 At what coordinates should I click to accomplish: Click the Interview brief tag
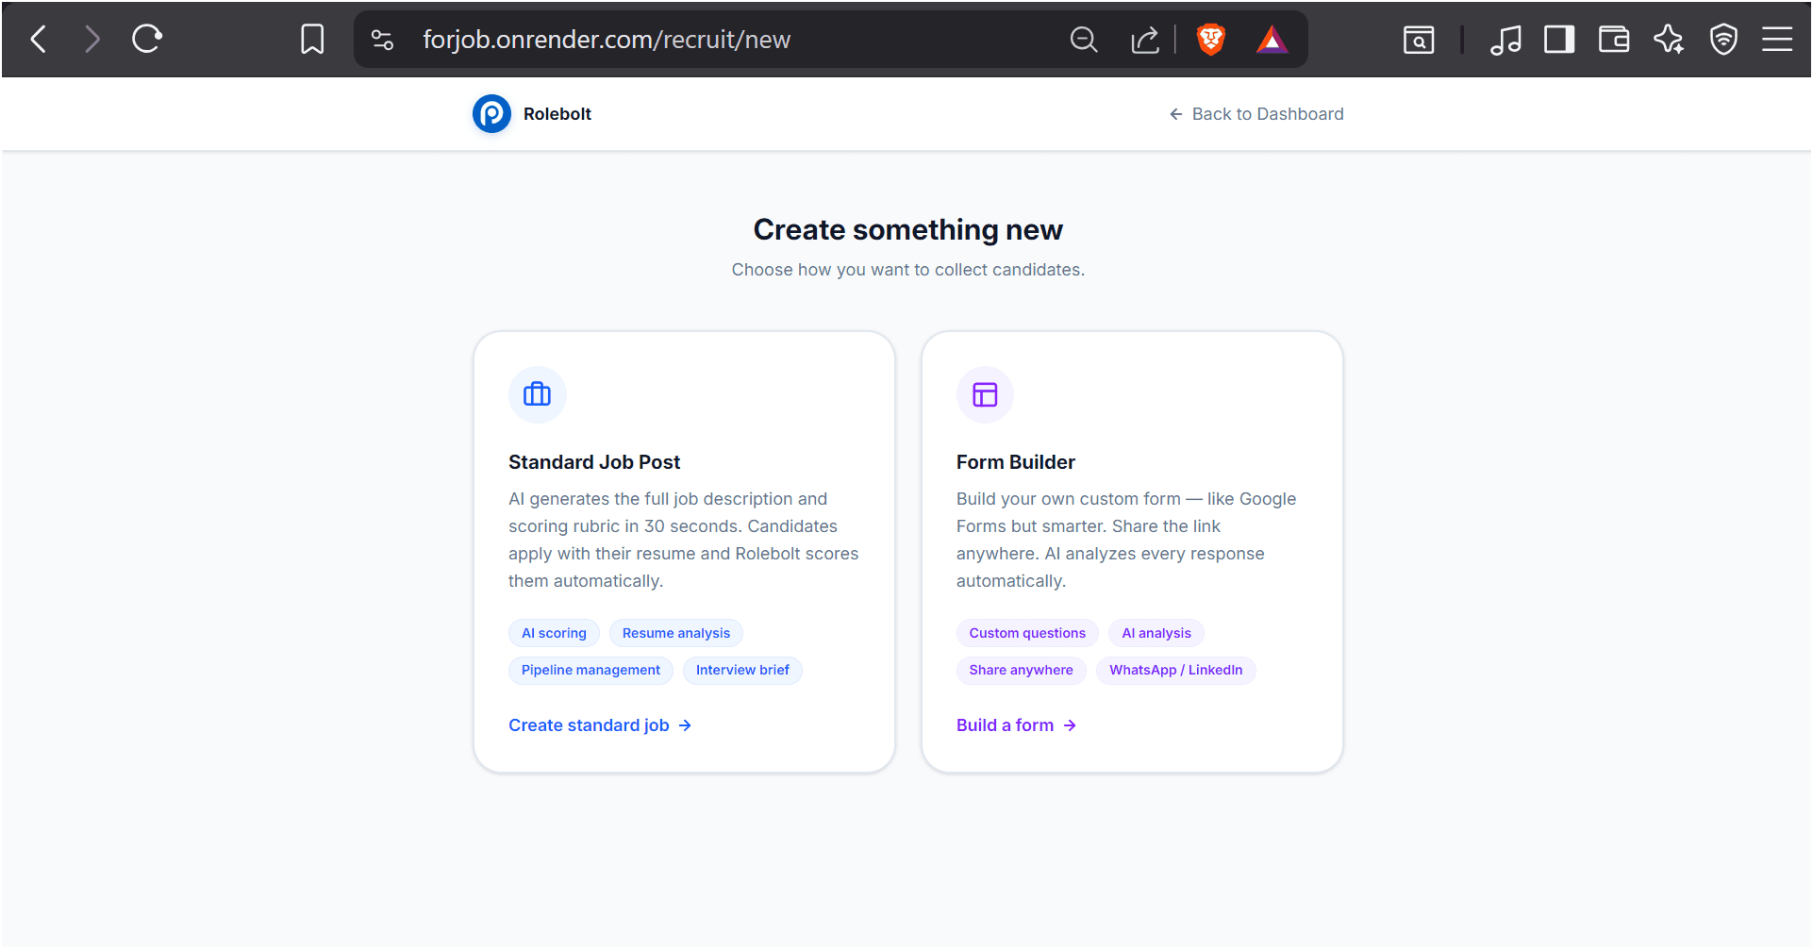pyautogui.click(x=742, y=670)
